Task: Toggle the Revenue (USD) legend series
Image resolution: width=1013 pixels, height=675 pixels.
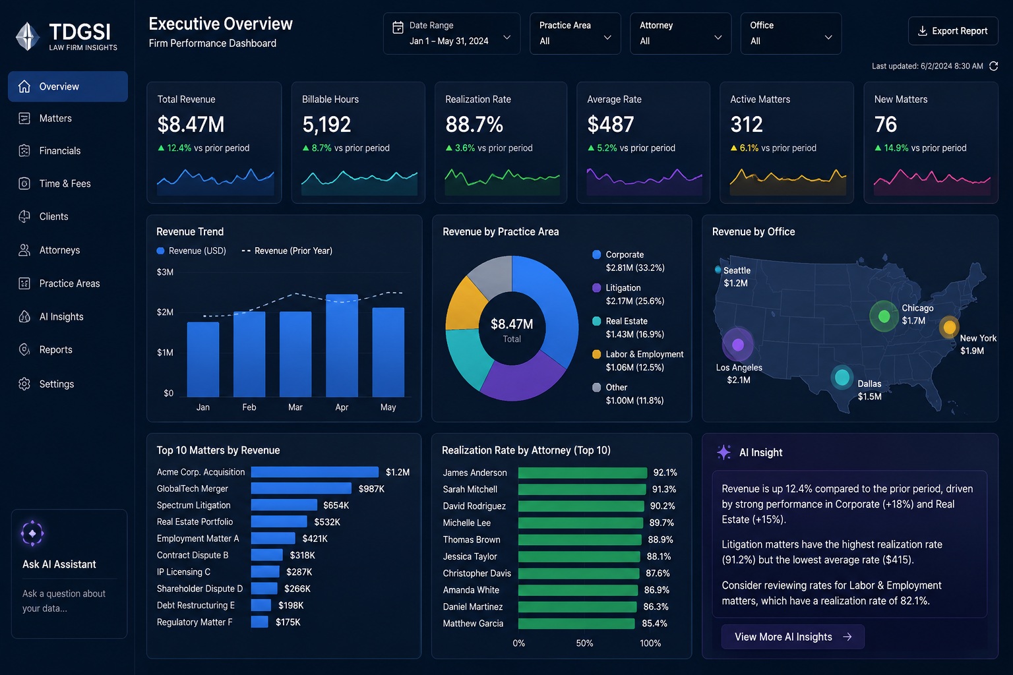Action: (x=191, y=250)
